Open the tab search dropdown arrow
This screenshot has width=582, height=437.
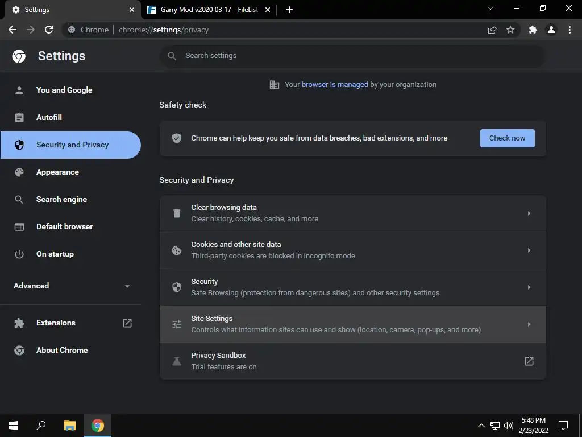pos(490,8)
